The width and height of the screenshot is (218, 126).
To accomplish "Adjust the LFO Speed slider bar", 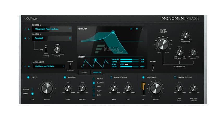I will 129,67.
